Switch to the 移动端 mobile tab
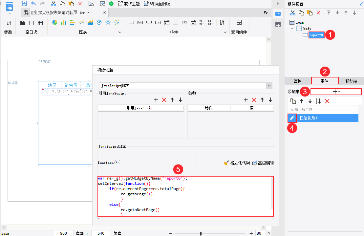Viewport: 364px width, 236px height. [x=351, y=81]
